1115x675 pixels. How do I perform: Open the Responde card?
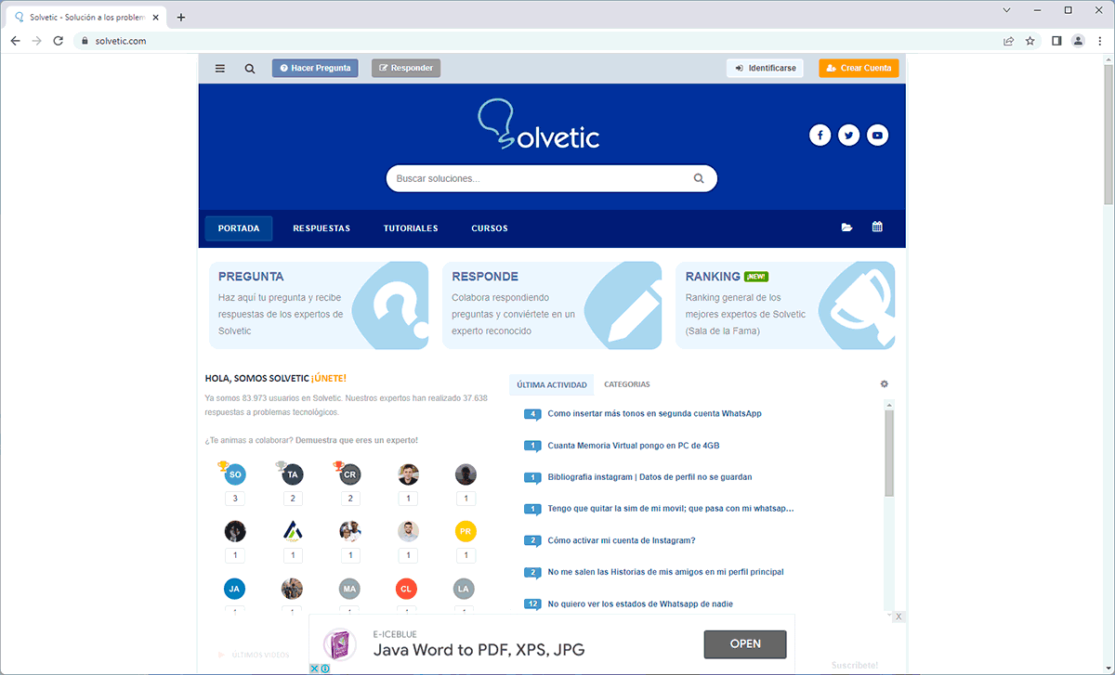(x=552, y=305)
